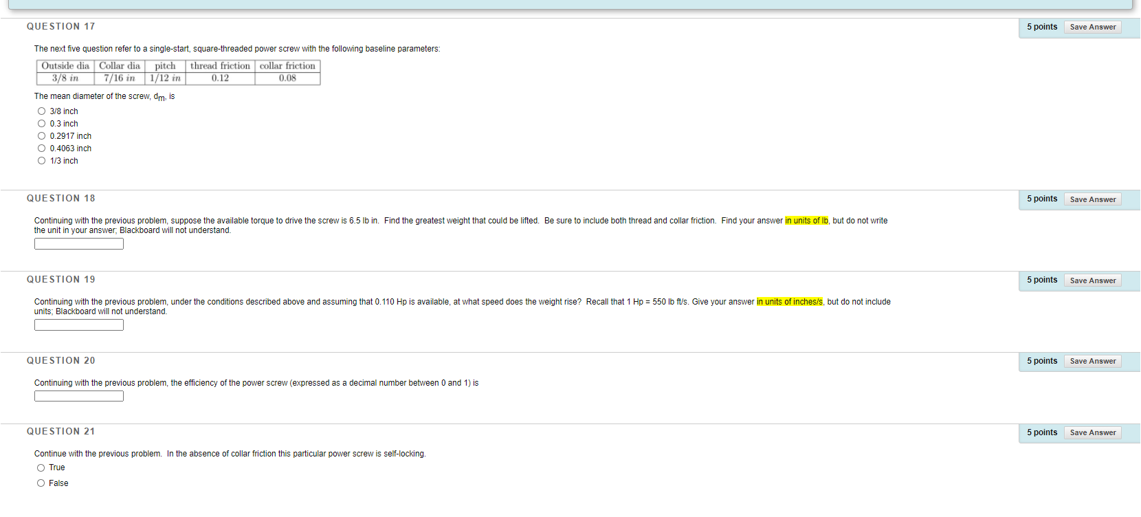Focus the Question 20 efficiency answer box
The image size is (1141, 517).
pos(79,396)
